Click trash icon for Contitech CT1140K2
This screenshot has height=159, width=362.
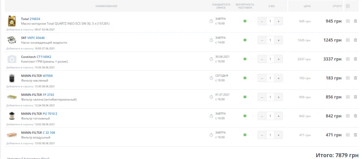tap(355, 59)
